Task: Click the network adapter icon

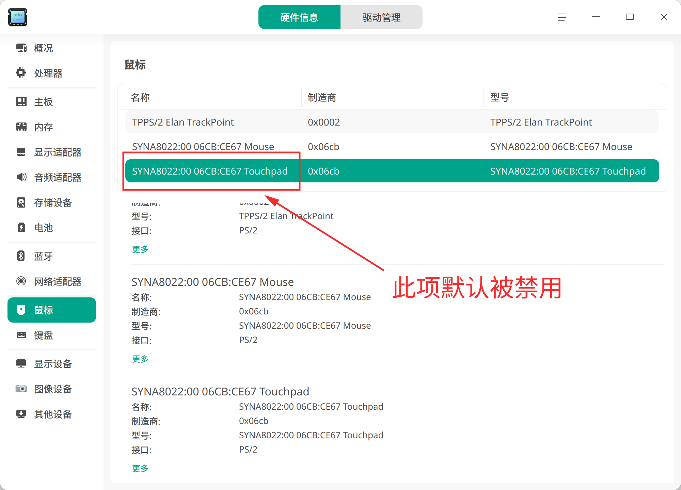Action: pos(21,281)
